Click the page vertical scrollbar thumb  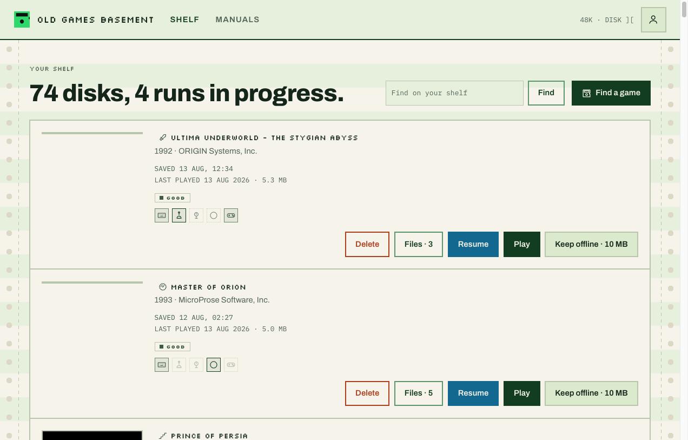click(684, 11)
